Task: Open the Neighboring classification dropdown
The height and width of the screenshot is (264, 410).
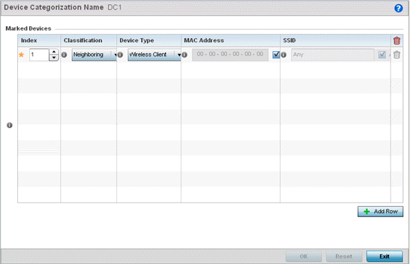Action: point(94,55)
